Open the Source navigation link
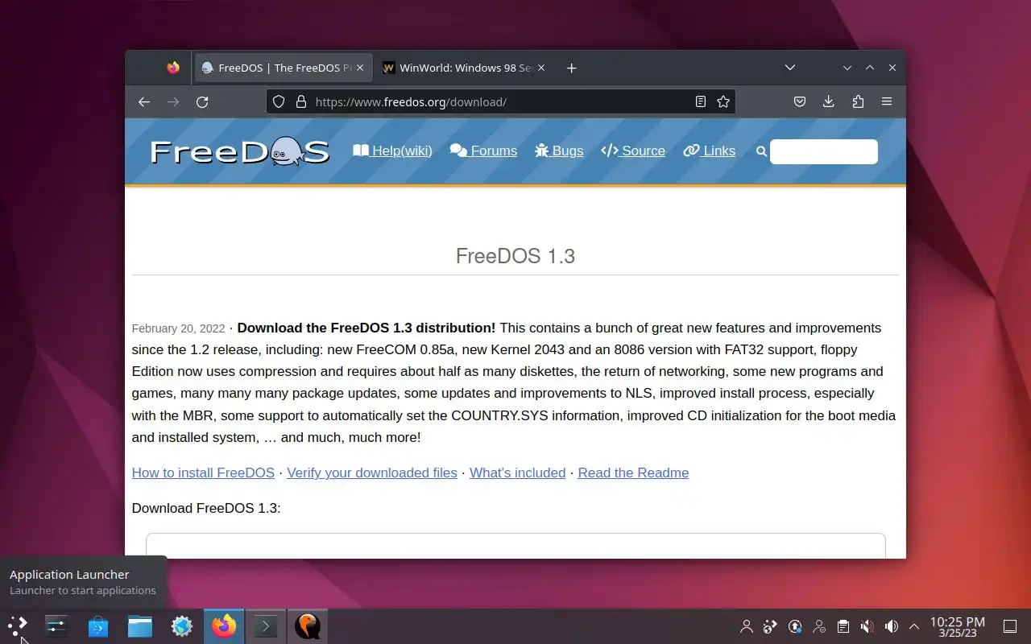The width and height of the screenshot is (1031, 644). point(633,151)
